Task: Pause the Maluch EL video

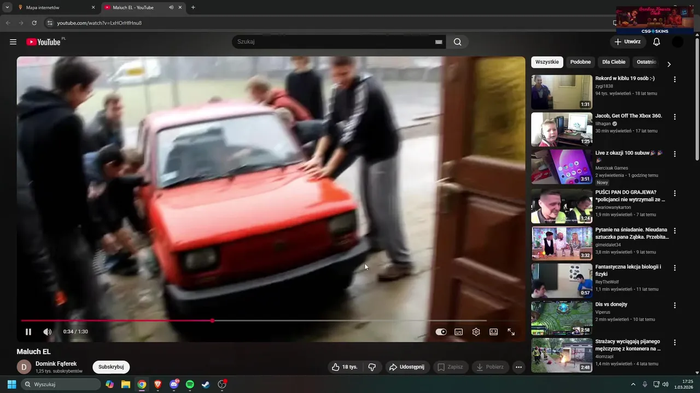Action: [28, 331]
